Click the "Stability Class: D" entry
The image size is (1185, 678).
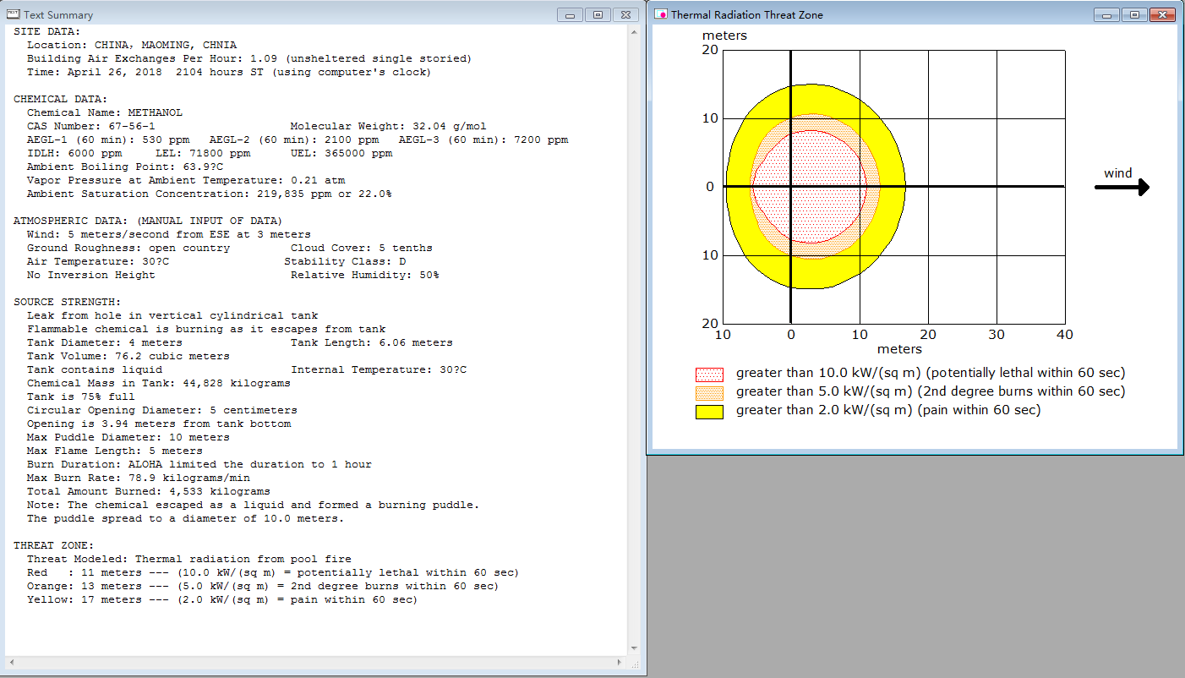click(x=345, y=261)
